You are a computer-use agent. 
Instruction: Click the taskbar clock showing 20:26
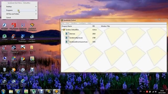(162, 92)
